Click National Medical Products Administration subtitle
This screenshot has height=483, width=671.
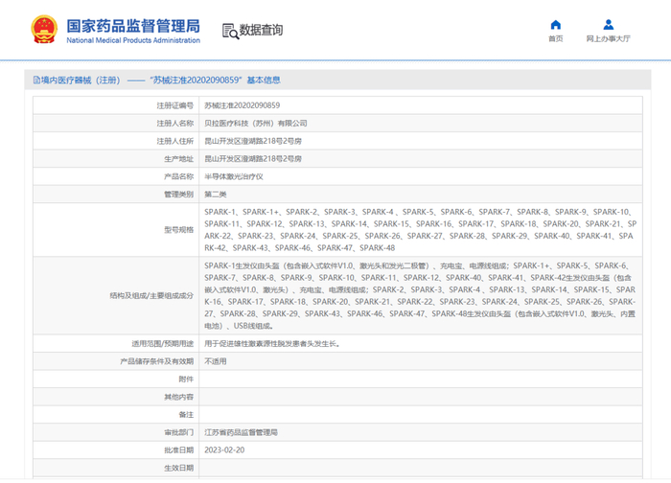coord(133,40)
